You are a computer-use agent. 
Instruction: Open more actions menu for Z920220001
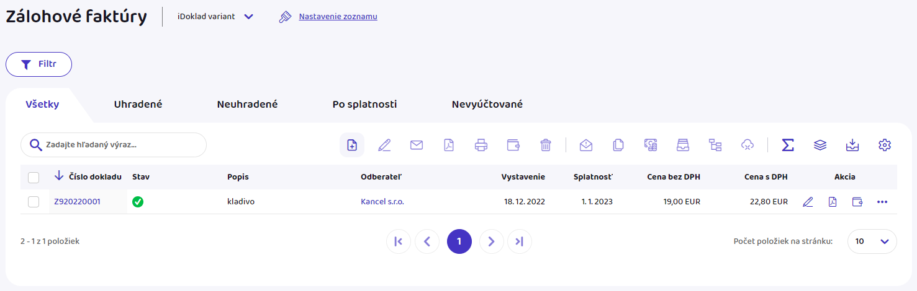click(x=882, y=202)
